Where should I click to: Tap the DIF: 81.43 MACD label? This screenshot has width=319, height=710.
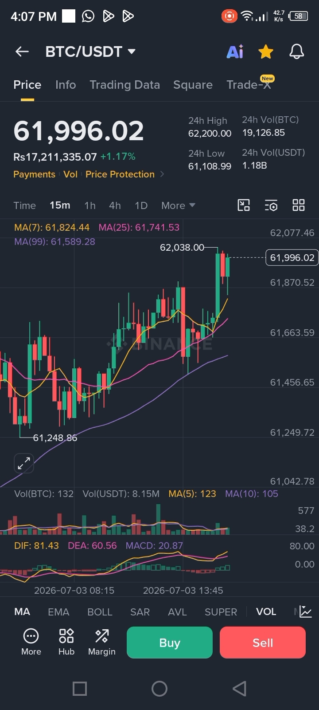[x=36, y=546]
